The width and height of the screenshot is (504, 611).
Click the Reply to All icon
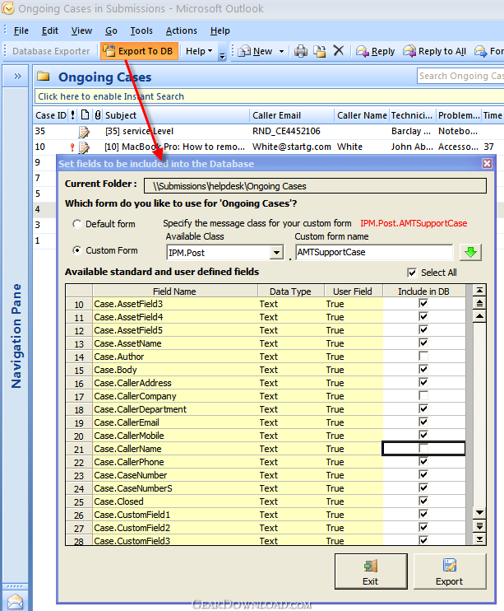click(409, 51)
